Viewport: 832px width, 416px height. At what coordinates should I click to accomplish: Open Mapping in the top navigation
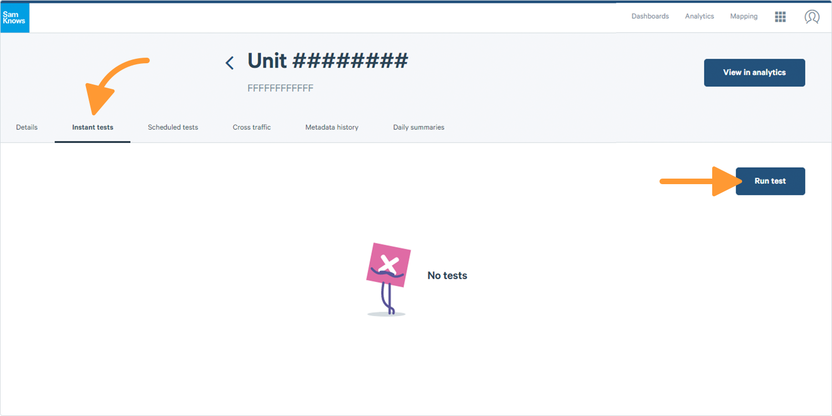744,17
